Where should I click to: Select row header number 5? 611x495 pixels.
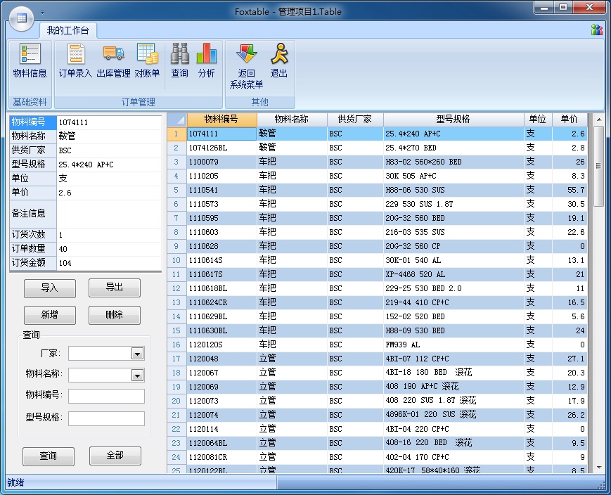click(x=176, y=190)
